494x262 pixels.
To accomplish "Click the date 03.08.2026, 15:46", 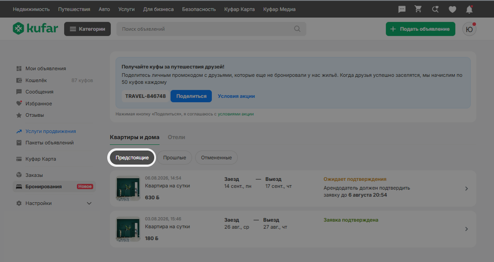I will point(163,219).
